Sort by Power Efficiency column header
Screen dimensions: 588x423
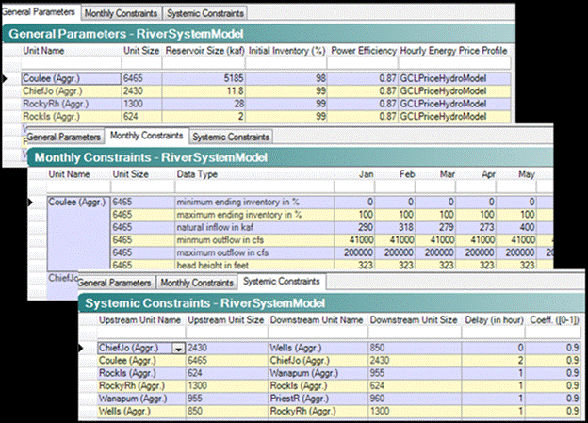364,51
